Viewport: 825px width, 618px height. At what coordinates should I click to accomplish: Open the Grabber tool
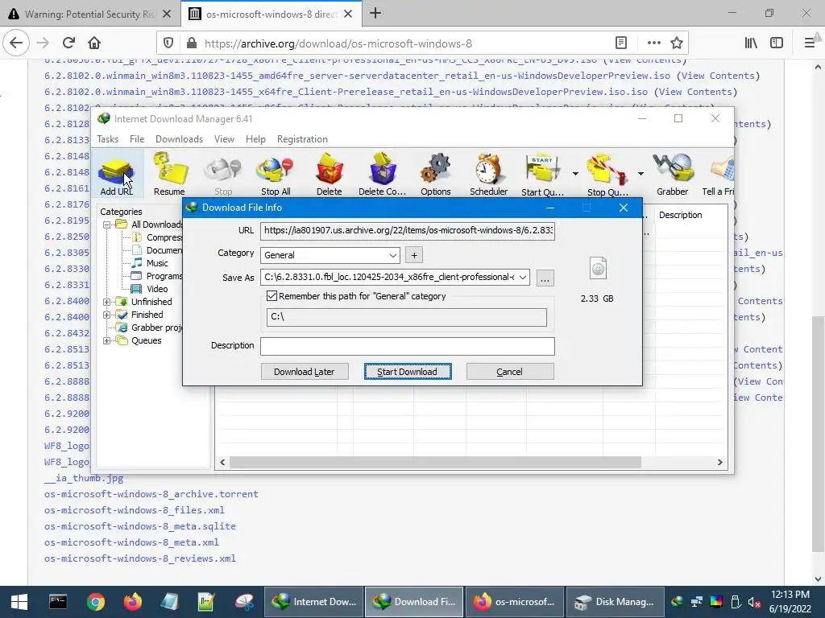673,174
